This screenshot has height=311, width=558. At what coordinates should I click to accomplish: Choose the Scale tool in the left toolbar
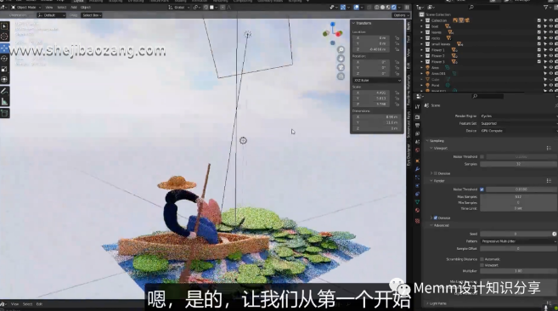pos(4,69)
